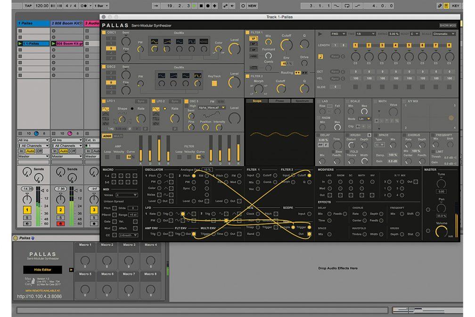Viewport: 475px width, 317px height.
Task: Toggle OSC2 on/off square
Action: (x=104, y=67)
